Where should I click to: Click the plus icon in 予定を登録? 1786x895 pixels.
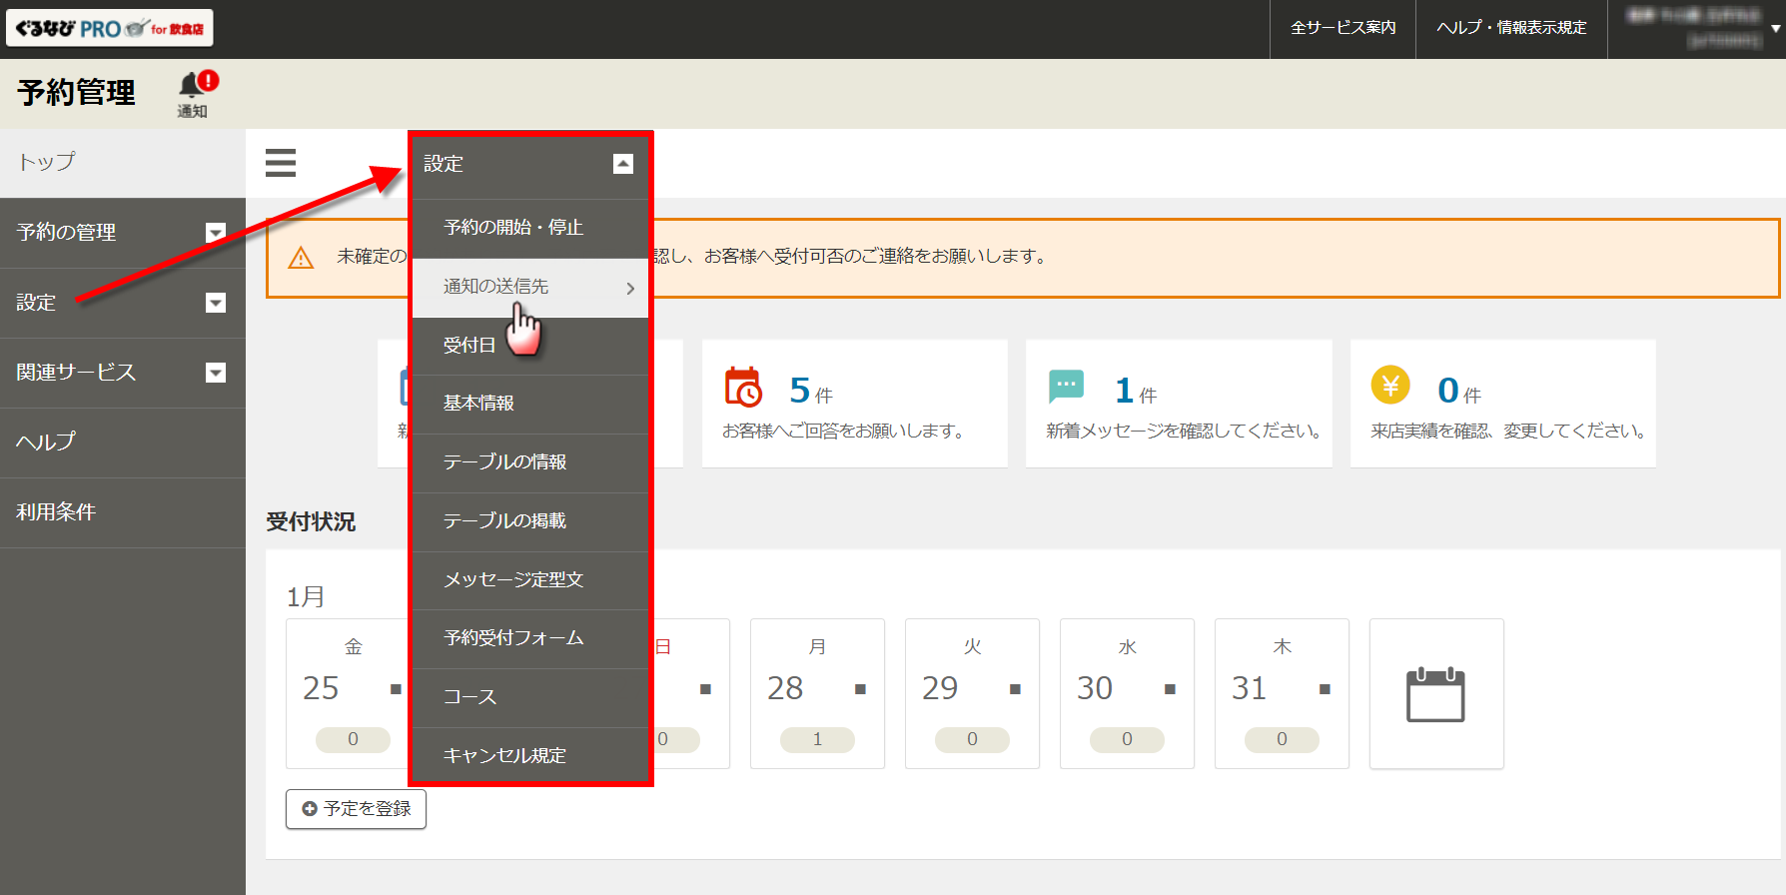tap(310, 809)
